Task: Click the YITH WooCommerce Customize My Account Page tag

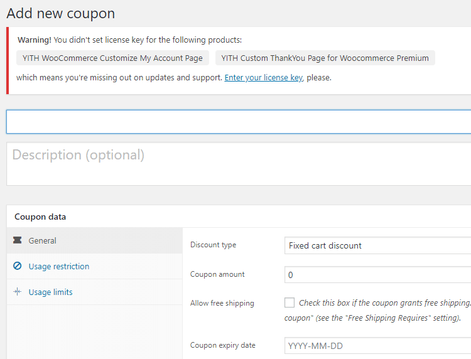Action: click(112, 58)
